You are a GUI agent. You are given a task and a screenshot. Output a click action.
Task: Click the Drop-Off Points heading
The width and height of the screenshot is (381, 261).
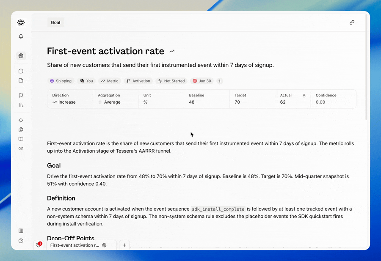tap(71, 238)
